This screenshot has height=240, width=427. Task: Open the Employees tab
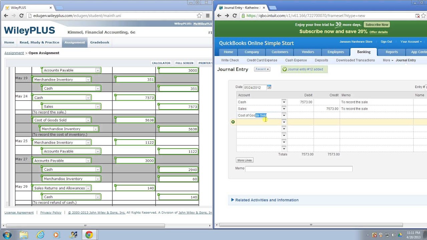(x=336, y=52)
